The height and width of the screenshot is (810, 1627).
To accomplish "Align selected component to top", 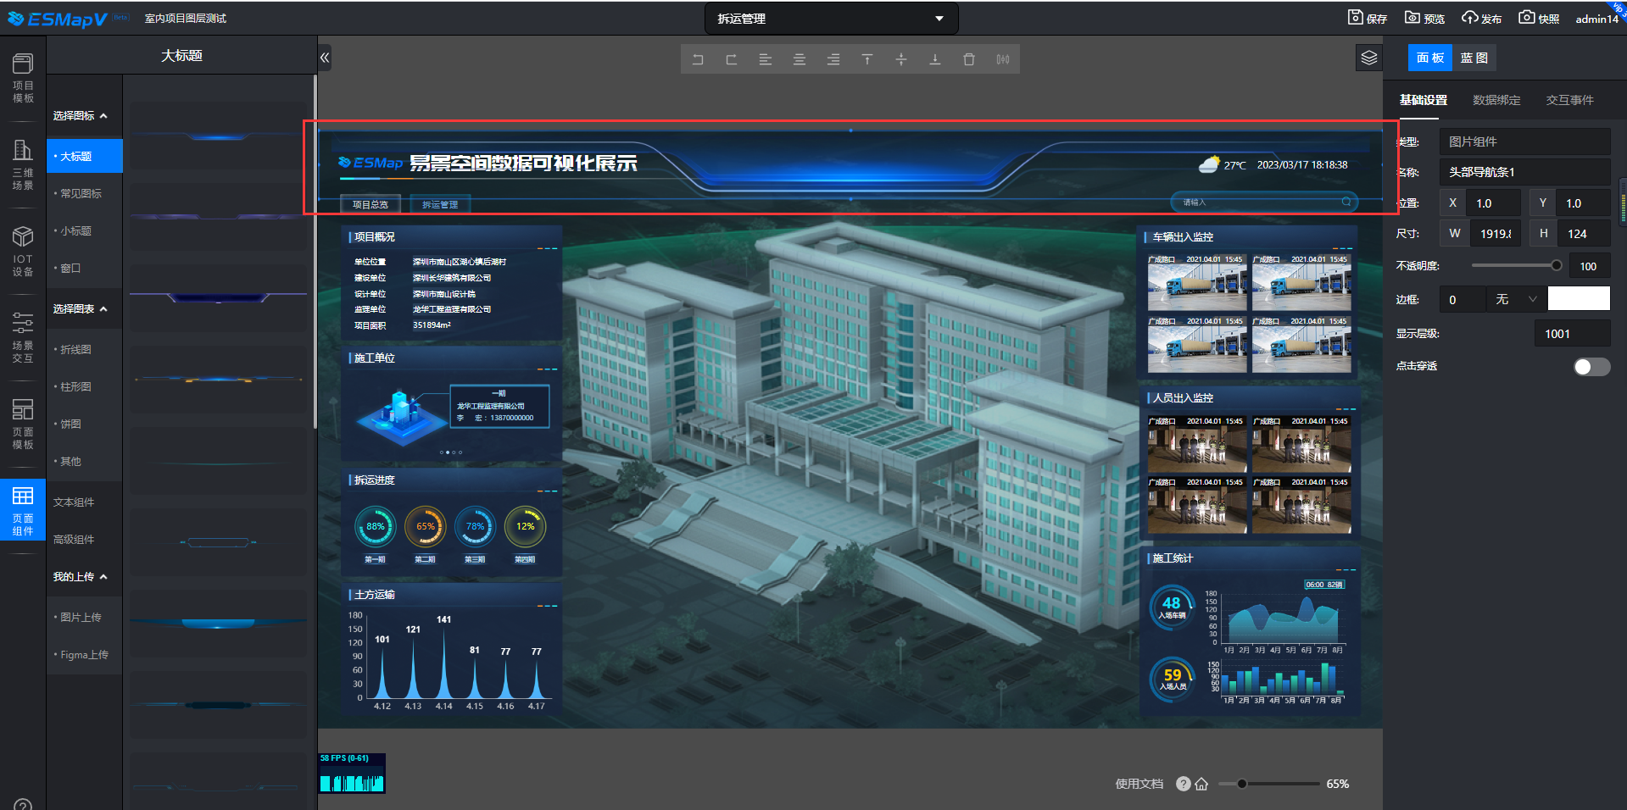I will pyautogui.click(x=867, y=59).
